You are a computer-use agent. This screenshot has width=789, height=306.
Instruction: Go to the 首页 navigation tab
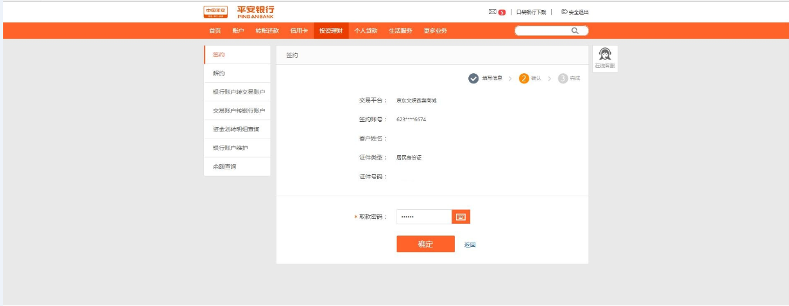(215, 31)
